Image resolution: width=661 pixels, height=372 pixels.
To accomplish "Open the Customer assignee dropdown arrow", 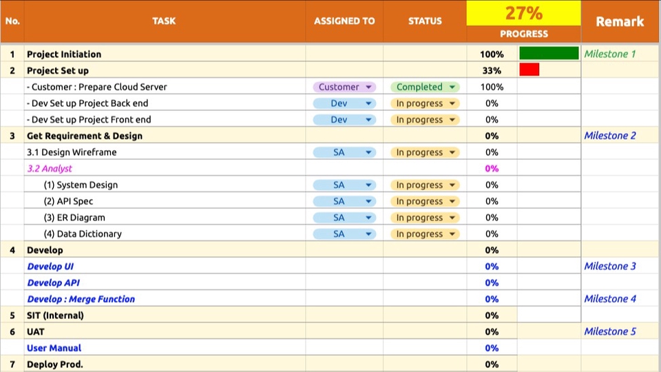I will pos(368,87).
